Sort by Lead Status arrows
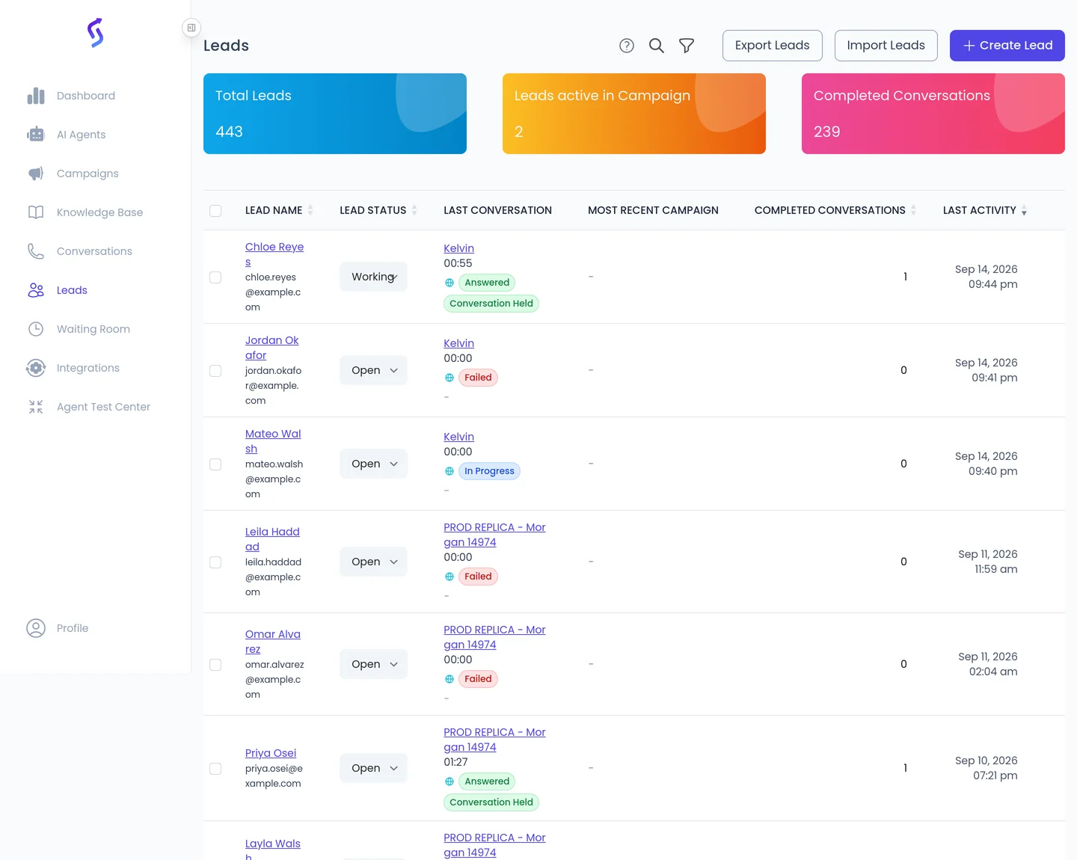The image size is (1077, 860). click(414, 210)
